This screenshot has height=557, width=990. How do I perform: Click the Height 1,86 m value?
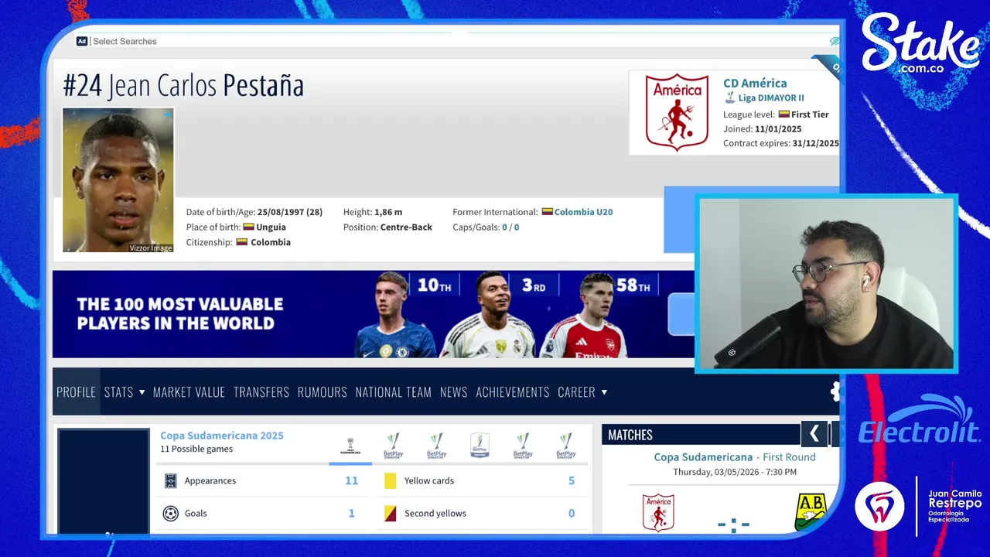click(x=388, y=212)
